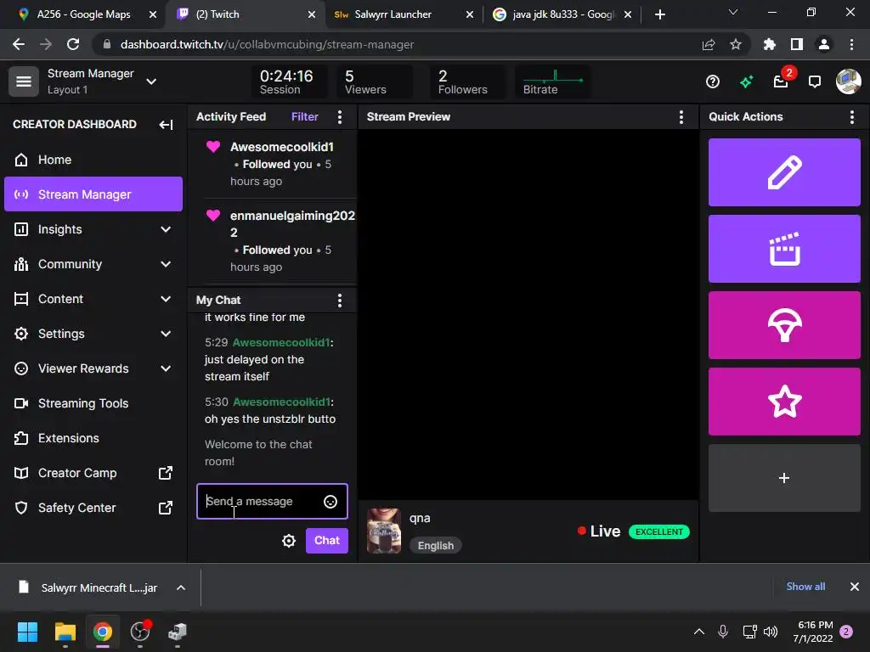Screen dimensions: 870x652
Task: Click the Awesomecoolkid1 follower name in Activity Feed
Action: pyautogui.click(x=282, y=147)
